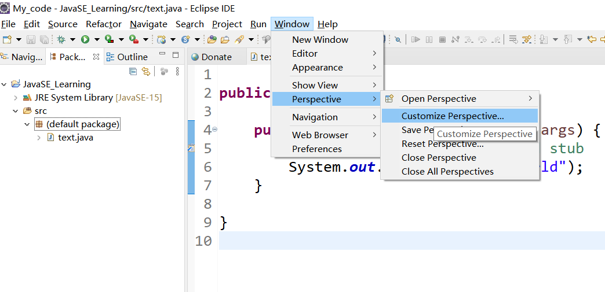The height and width of the screenshot is (292, 605).
Task: Expand the Web Browser submenu
Action: (x=327, y=135)
